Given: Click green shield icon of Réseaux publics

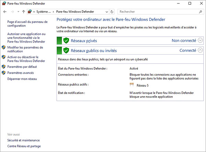Looking at the screenshot, I should [x=66, y=50].
